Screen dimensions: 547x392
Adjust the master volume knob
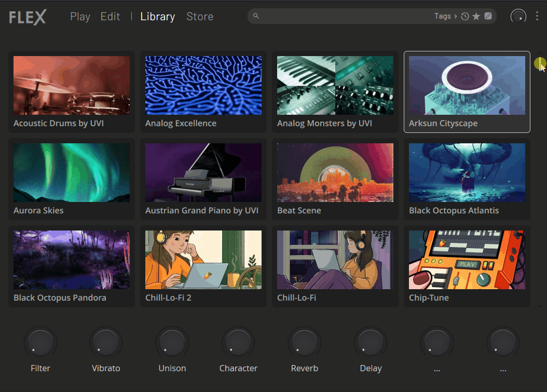(518, 16)
